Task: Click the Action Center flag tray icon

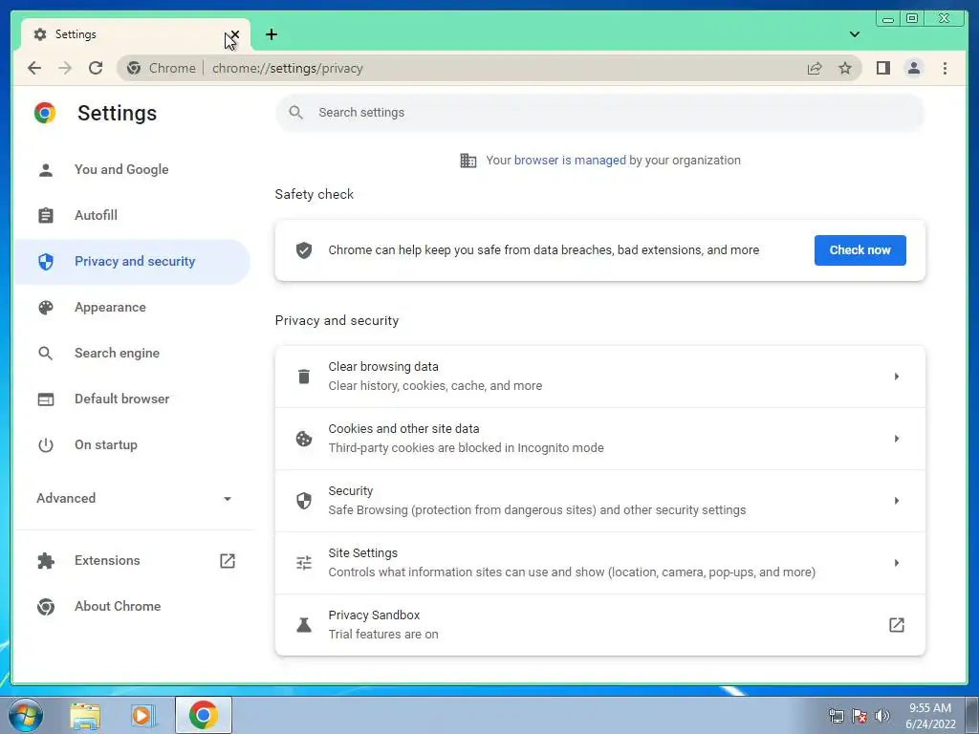Action: coord(859,716)
